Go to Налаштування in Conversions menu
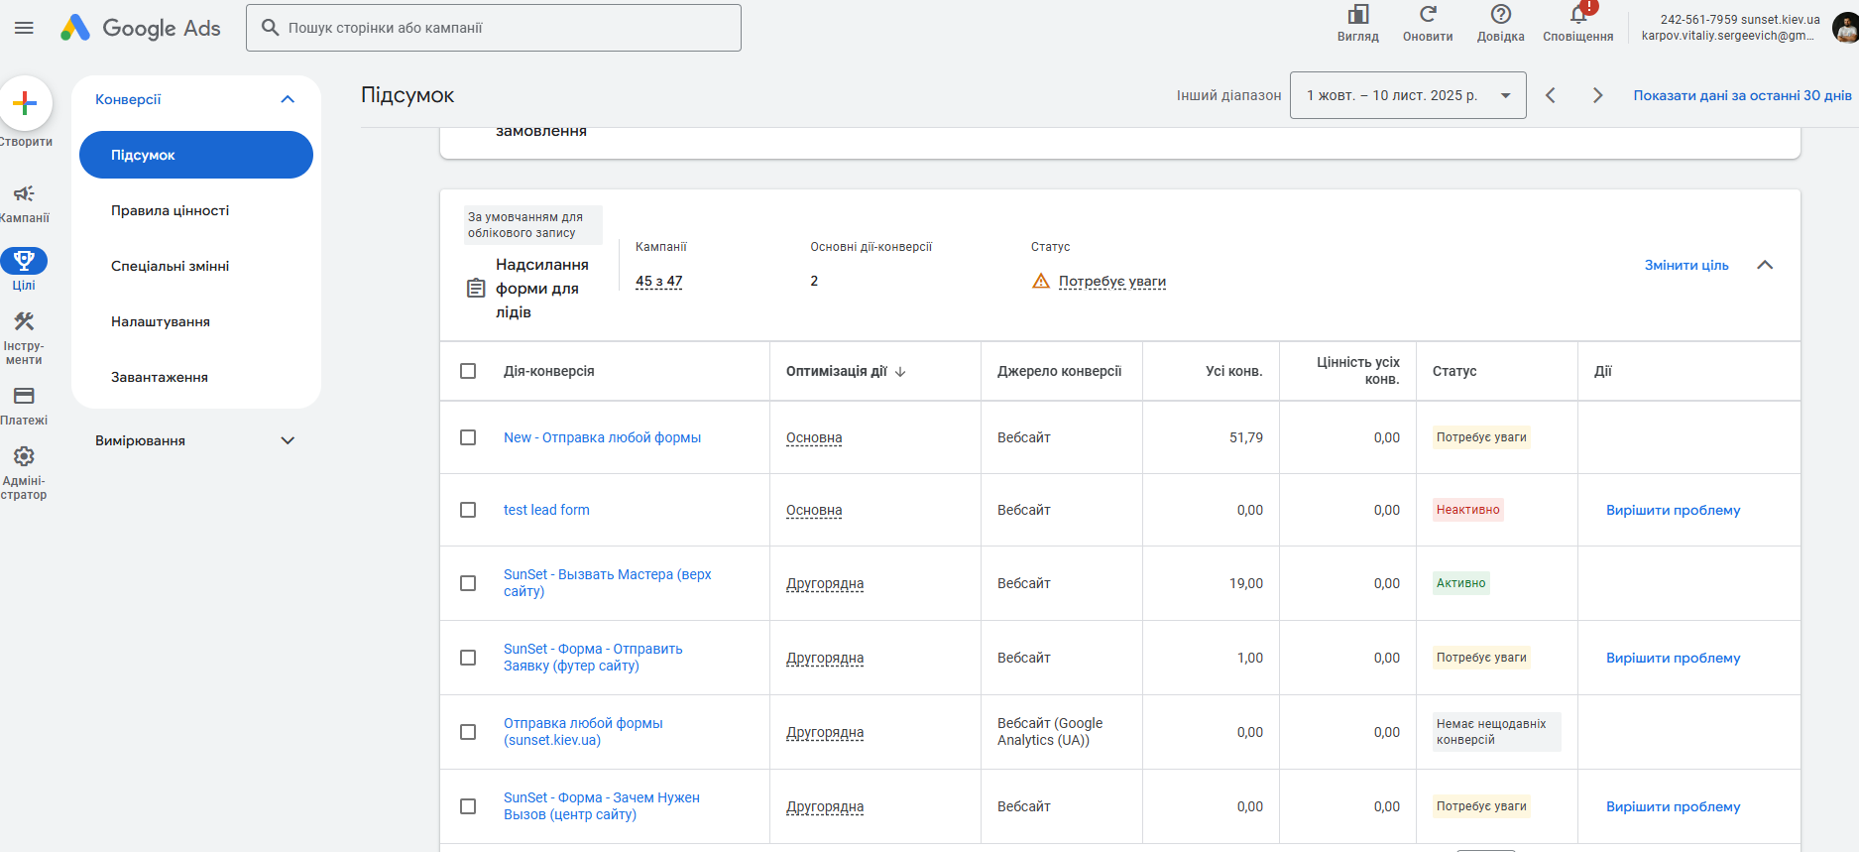 tap(161, 321)
